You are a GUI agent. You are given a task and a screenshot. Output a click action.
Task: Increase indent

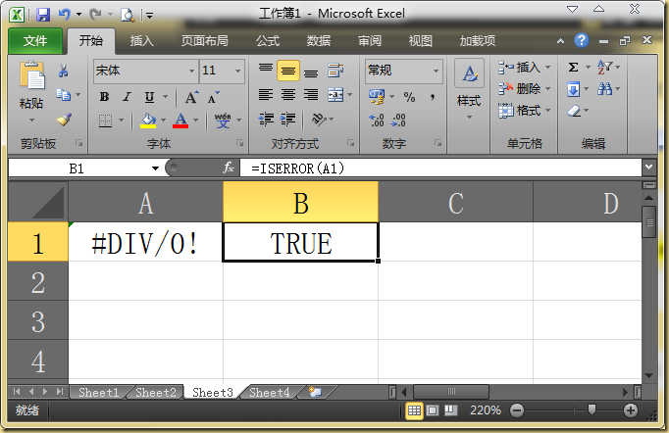[288, 119]
